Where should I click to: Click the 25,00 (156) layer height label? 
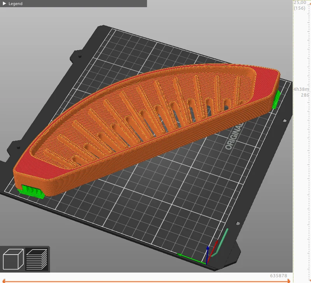(x=299, y=5)
